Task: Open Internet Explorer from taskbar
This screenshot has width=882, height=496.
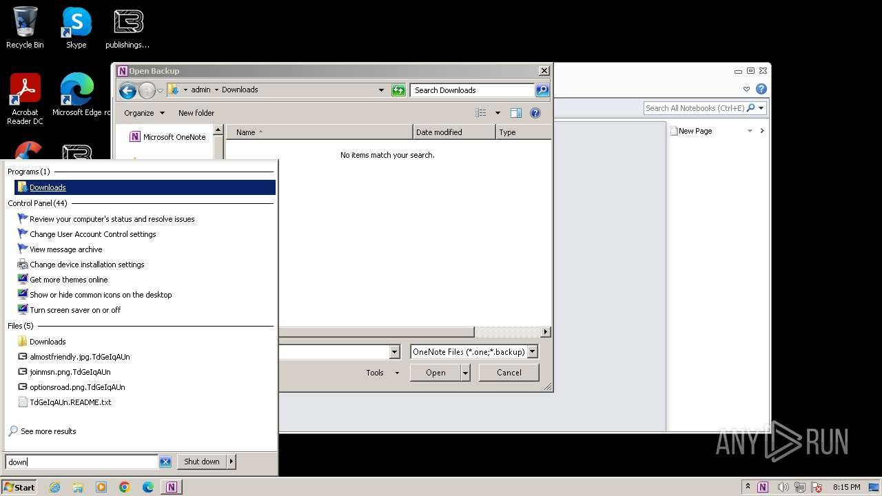Action: point(54,487)
